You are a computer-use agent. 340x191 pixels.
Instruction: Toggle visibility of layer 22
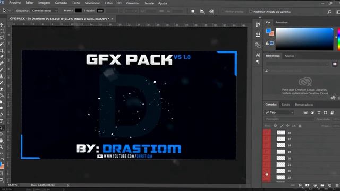click(267, 171)
